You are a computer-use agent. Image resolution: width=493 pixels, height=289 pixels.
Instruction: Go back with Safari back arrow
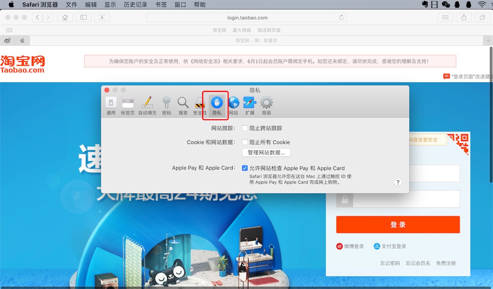[x=38, y=17]
